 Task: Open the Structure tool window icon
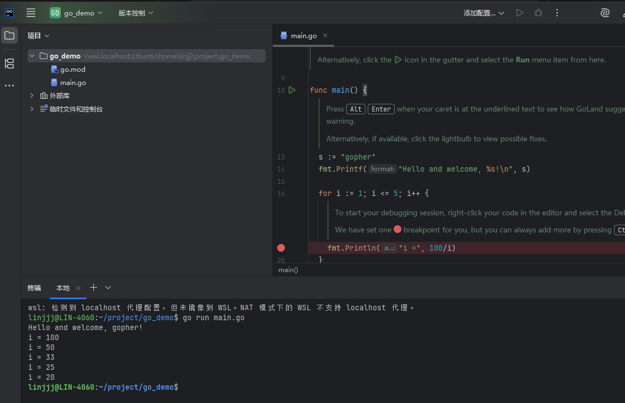point(9,63)
